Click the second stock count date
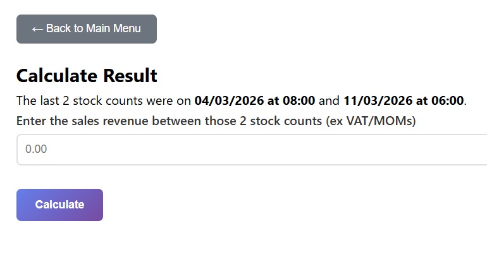Image resolution: width=487 pixels, height=264 pixels. [404, 100]
